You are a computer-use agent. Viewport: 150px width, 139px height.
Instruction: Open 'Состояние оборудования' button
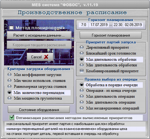point(39,110)
